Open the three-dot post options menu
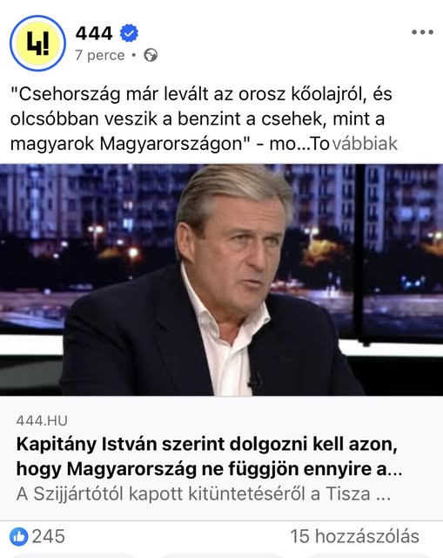Image resolution: width=443 pixels, height=558 pixels. 422,32
